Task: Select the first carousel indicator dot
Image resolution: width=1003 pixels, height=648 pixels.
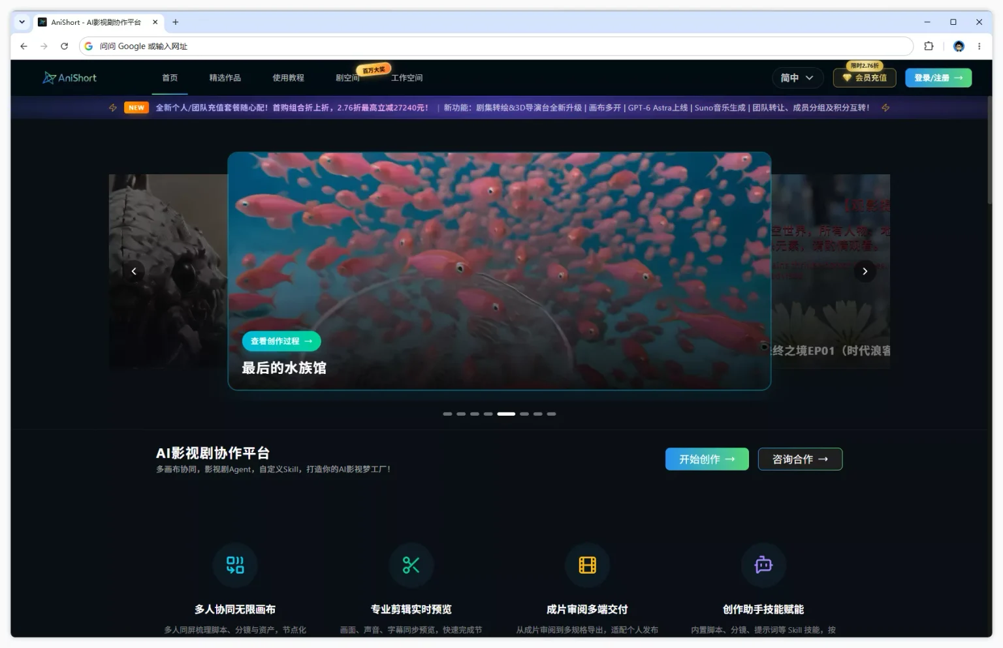Action: 447,414
